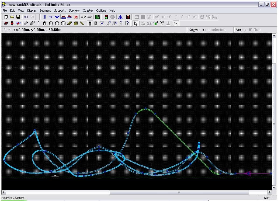Toggle the single footer support icon
The image size is (278, 201).
(x=90, y=23)
